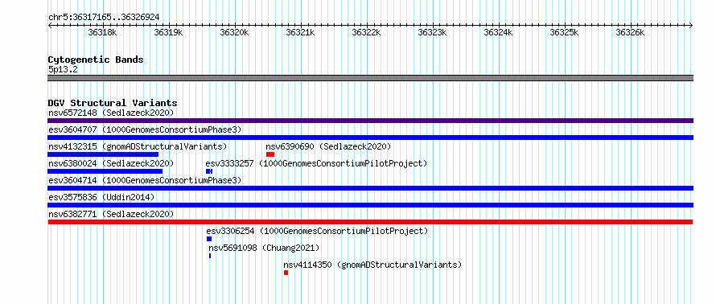716x304 pixels.
Task: Select the small red nsv4114350 variant
Action: tap(286, 273)
